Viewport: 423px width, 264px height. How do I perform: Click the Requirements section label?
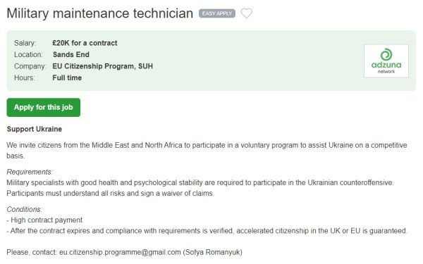pyautogui.click(x=30, y=172)
